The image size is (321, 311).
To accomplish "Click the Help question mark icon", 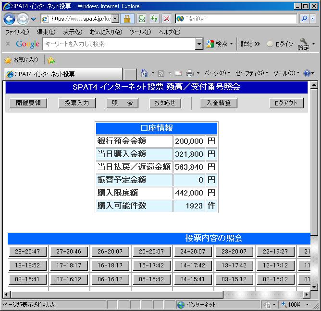I will tap(307, 73).
